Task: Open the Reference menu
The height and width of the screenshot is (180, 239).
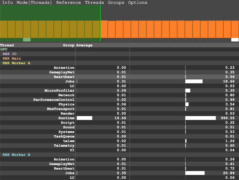Action: [68, 3]
